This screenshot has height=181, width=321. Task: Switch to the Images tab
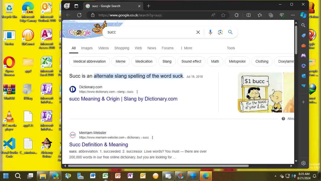click(87, 48)
